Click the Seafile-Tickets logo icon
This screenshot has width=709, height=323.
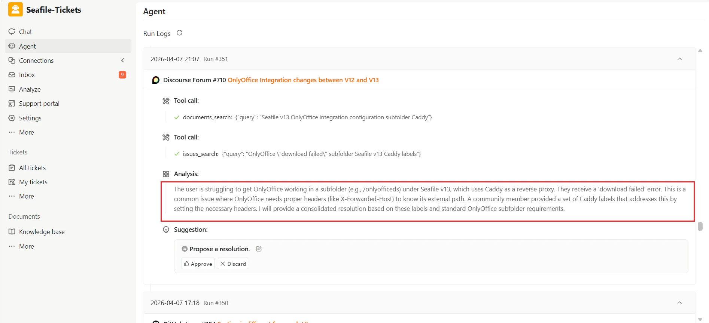(15, 10)
